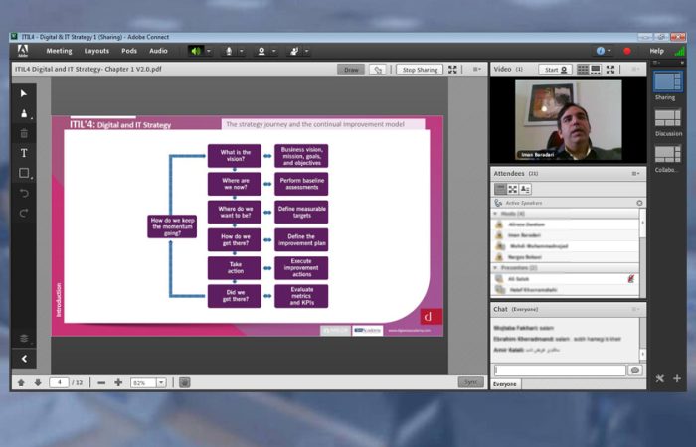The image size is (696, 447).
Task: Click the delete trash tool
Action: pyautogui.click(x=24, y=133)
